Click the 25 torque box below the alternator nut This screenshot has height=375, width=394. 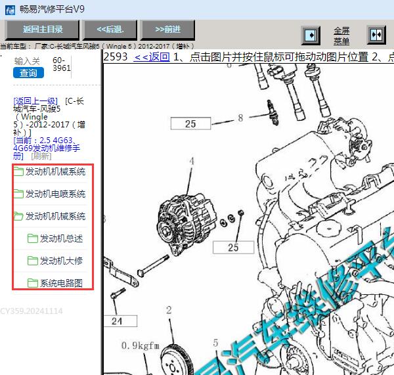point(233,248)
